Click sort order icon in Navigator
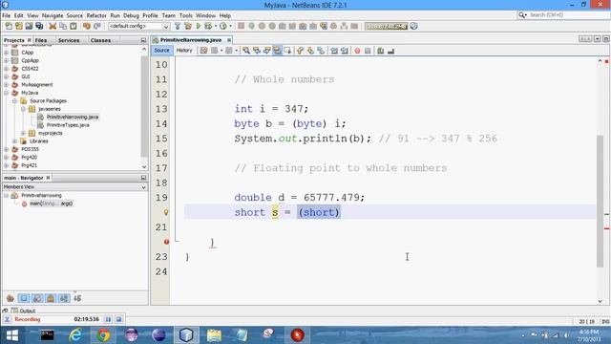Image resolution: width=611 pixels, height=344 pixels. click(x=77, y=298)
